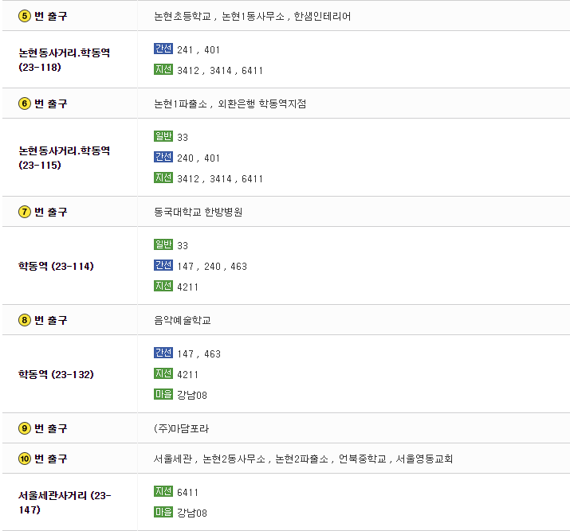
Task: Click bus number 463 at stop 23-114
Action: (x=238, y=267)
